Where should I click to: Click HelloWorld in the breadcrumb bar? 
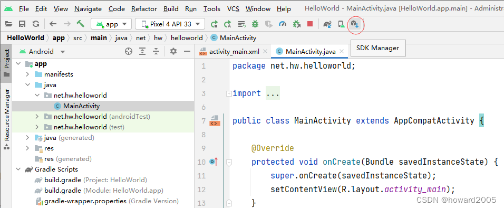25,38
